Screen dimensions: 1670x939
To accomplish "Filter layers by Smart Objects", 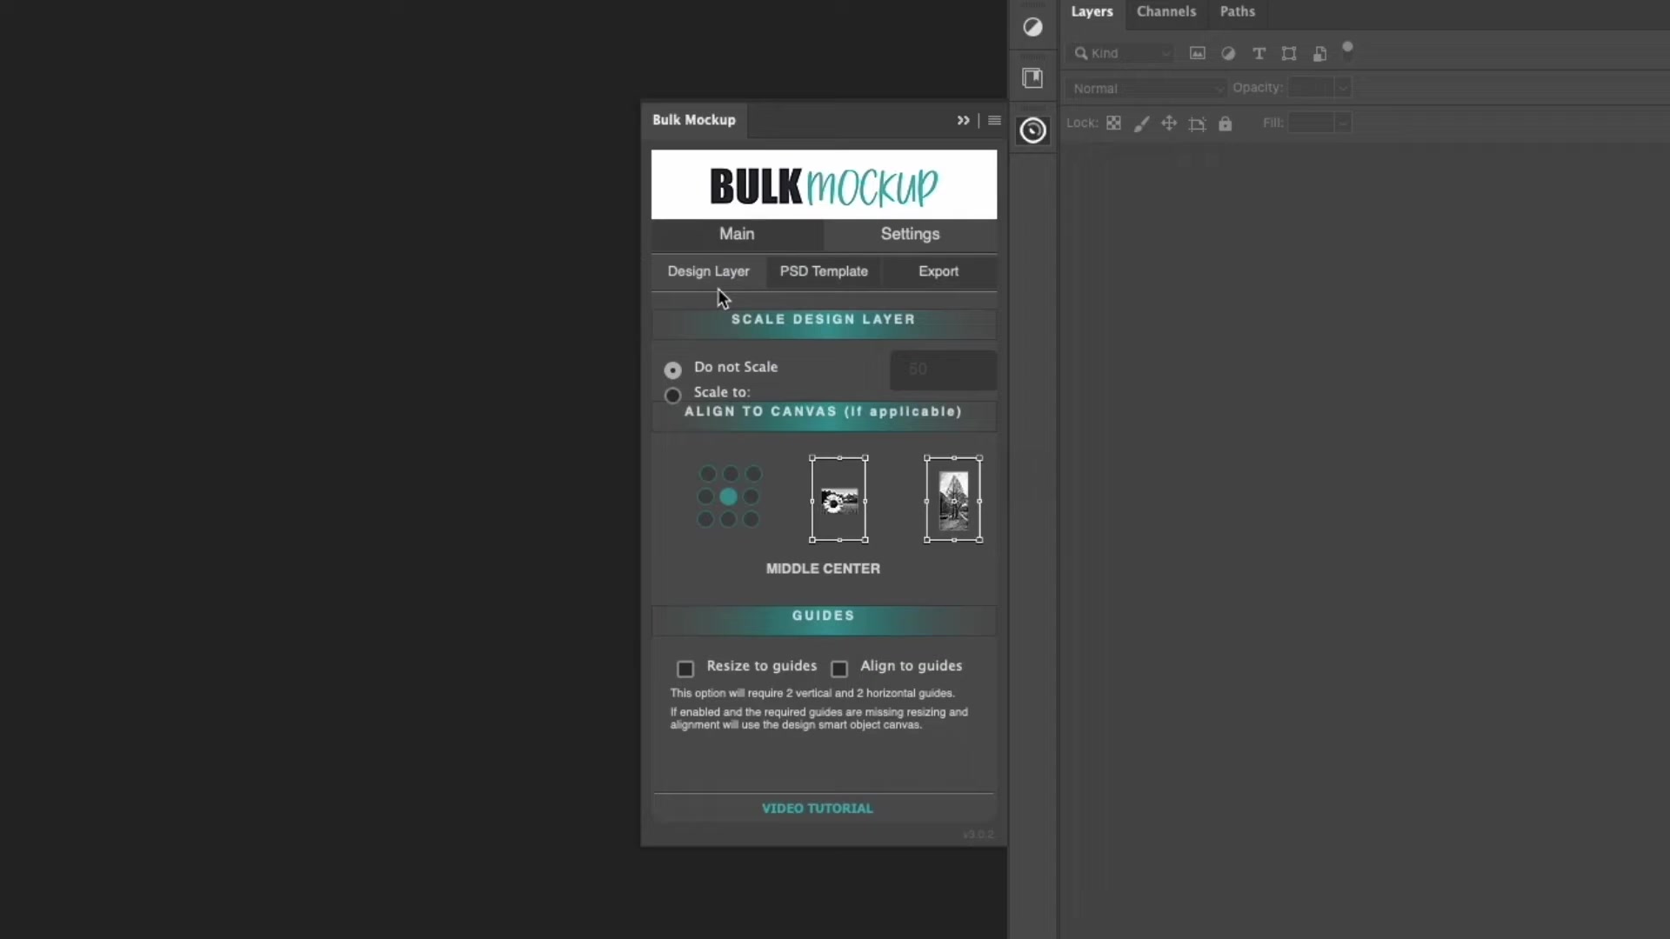I will [x=1320, y=53].
